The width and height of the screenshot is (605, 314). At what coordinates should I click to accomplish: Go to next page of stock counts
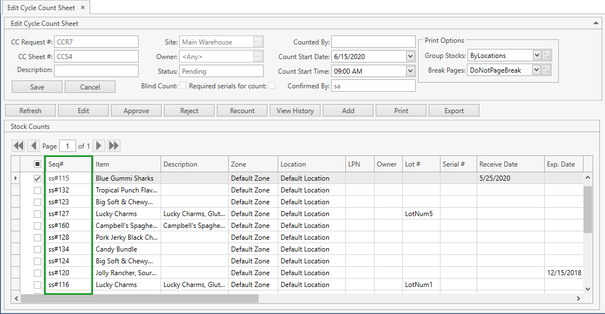coord(99,146)
